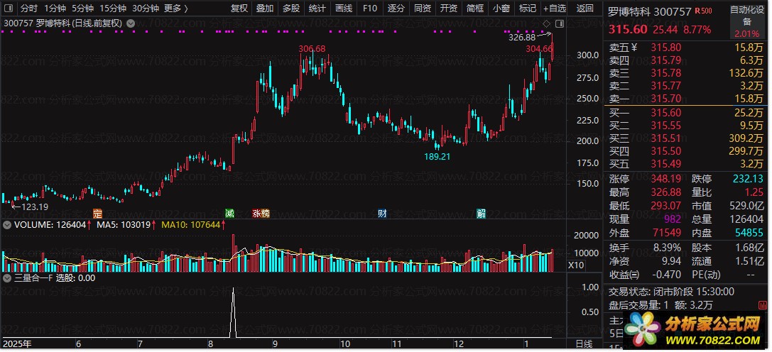Click the 定 event marker on chart
772x352 pixels.
click(x=97, y=213)
